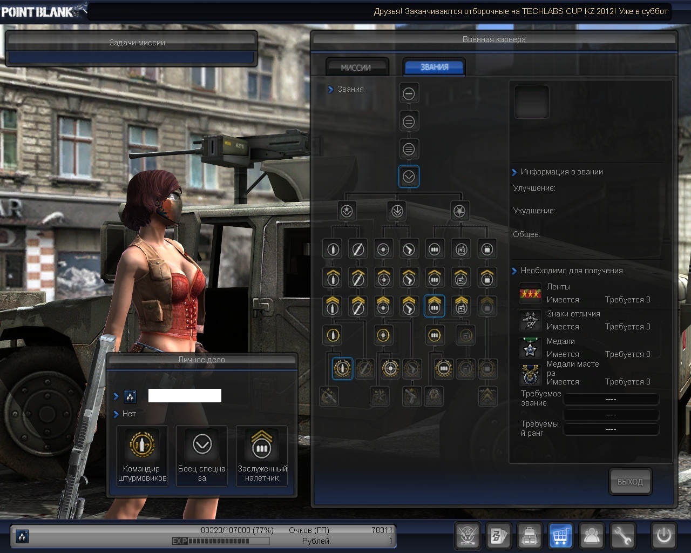Click the Медали medal requirement icon

coord(530,348)
